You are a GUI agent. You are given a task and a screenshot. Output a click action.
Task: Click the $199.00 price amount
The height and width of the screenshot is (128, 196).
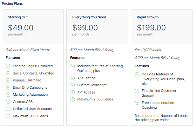(151, 28)
